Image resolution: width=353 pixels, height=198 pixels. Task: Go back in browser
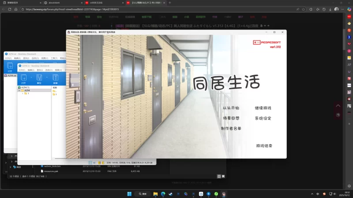tap(4, 9)
